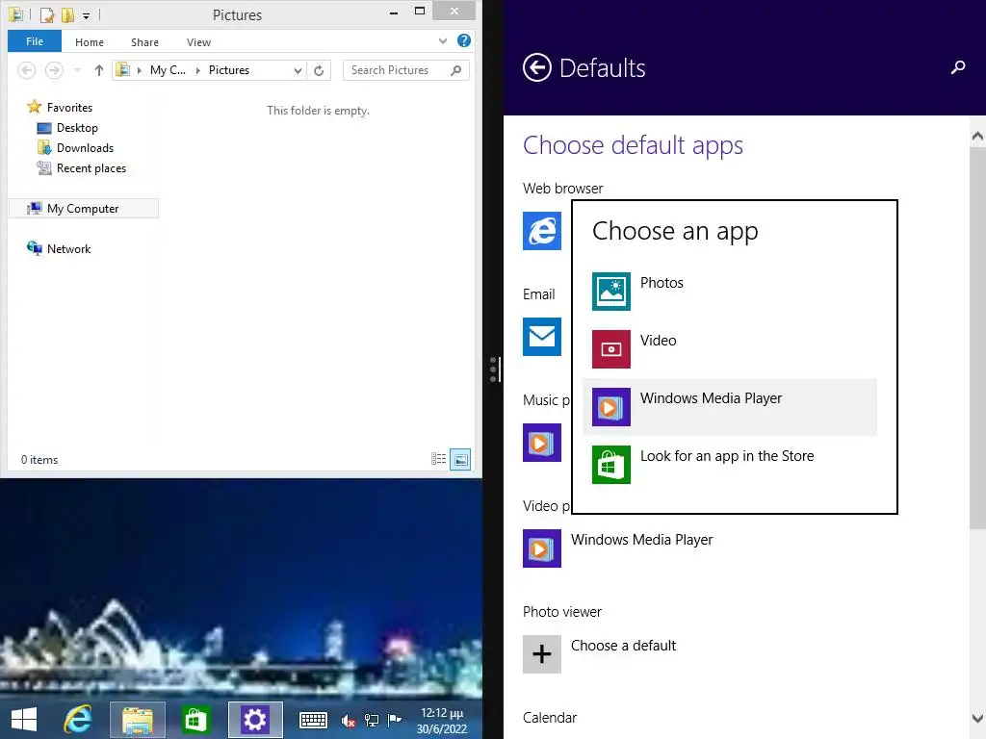
Task: Click the Store icon in the app chooser
Action: tap(610, 465)
